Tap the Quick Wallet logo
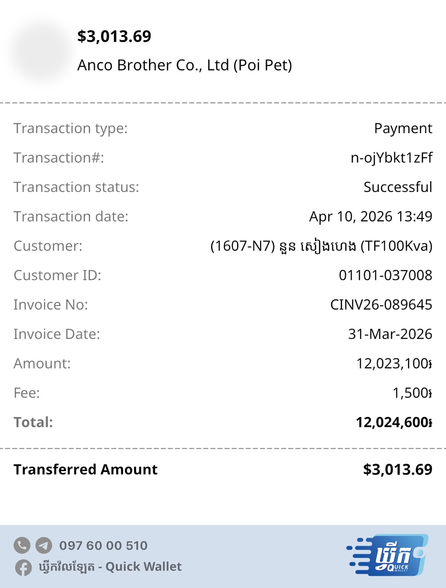Viewport: 446px width, 588px height. (387, 555)
